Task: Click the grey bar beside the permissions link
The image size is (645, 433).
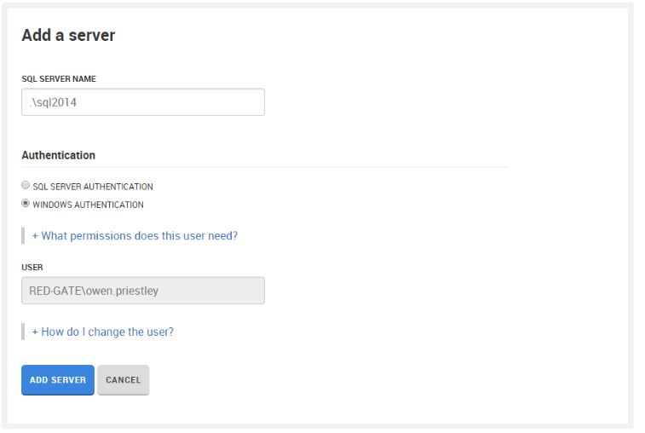Action: pyautogui.click(x=23, y=236)
